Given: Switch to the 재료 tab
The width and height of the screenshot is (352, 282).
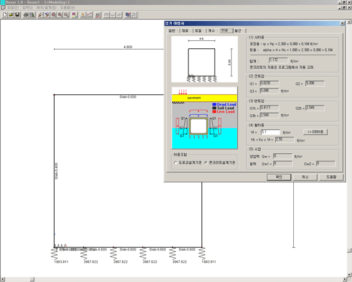Looking at the screenshot, I should [185, 30].
